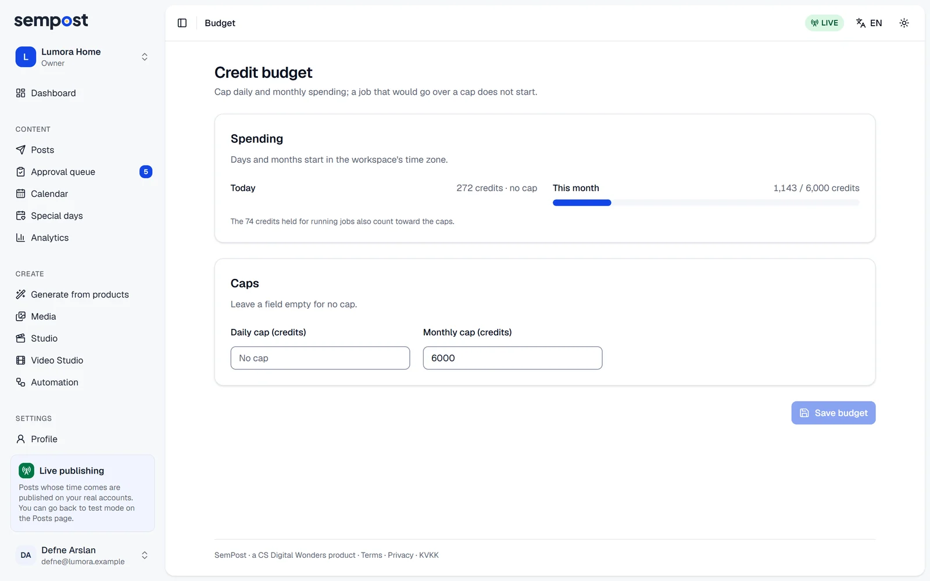Screen dimensions: 930x581
Task: Go to Approval queue page
Action: pyautogui.click(x=83, y=172)
